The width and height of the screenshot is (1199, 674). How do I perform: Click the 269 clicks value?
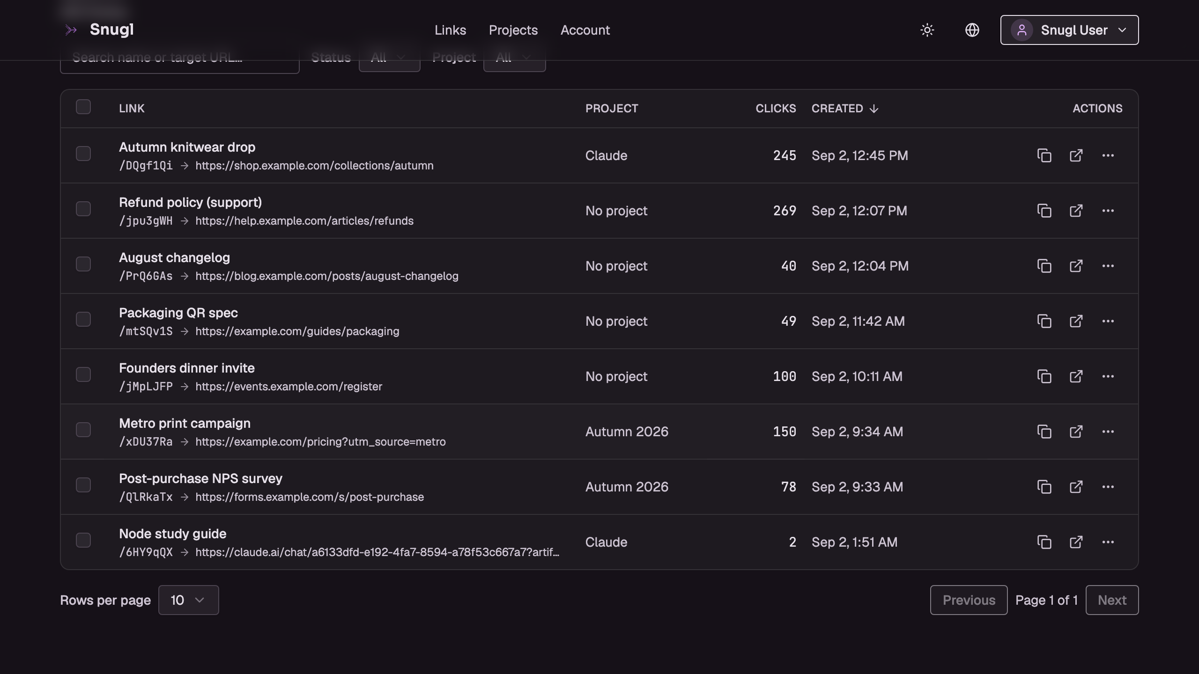point(785,211)
